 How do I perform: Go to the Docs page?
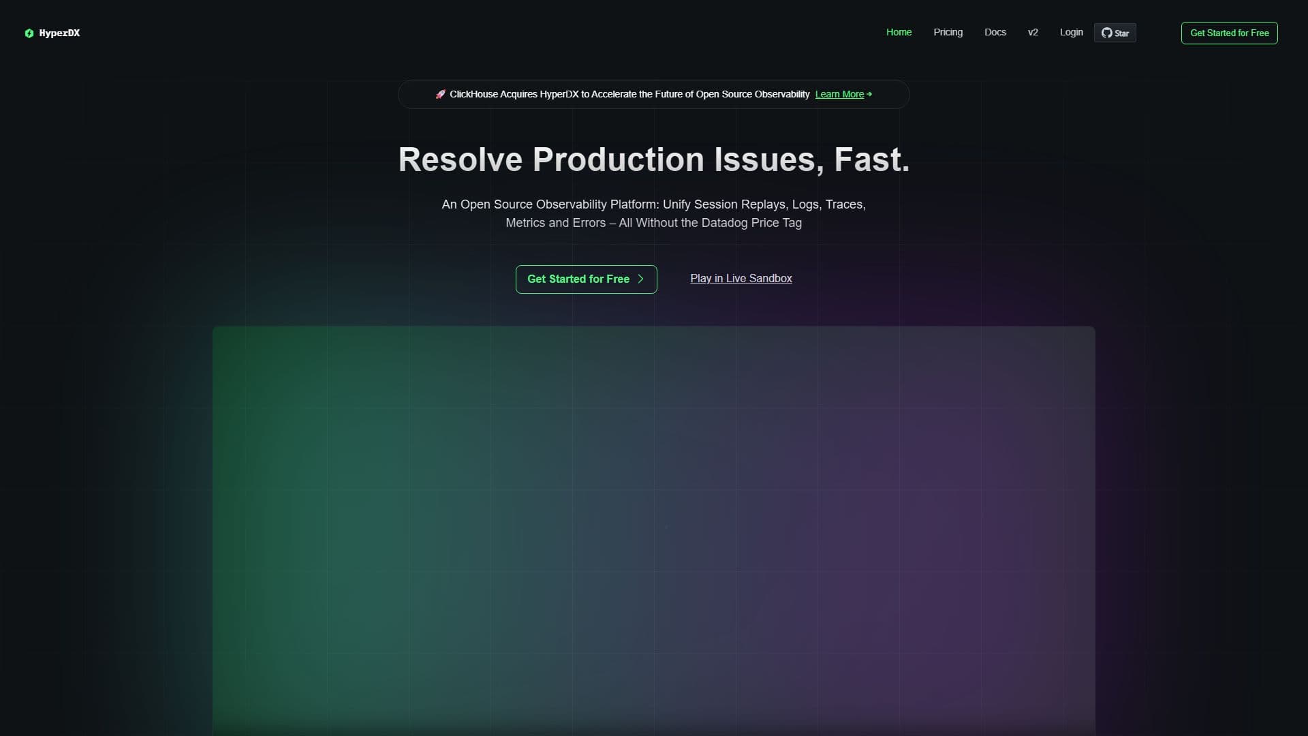[x=995, y=32]
